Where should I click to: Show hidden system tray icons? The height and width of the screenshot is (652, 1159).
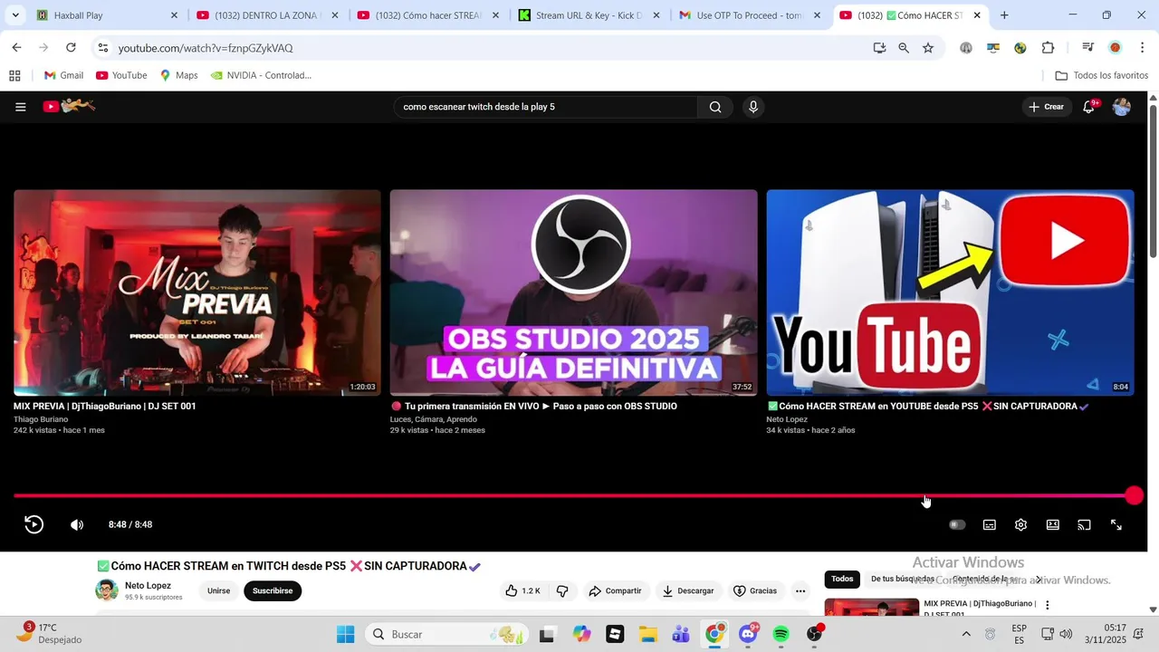[966, 634]
